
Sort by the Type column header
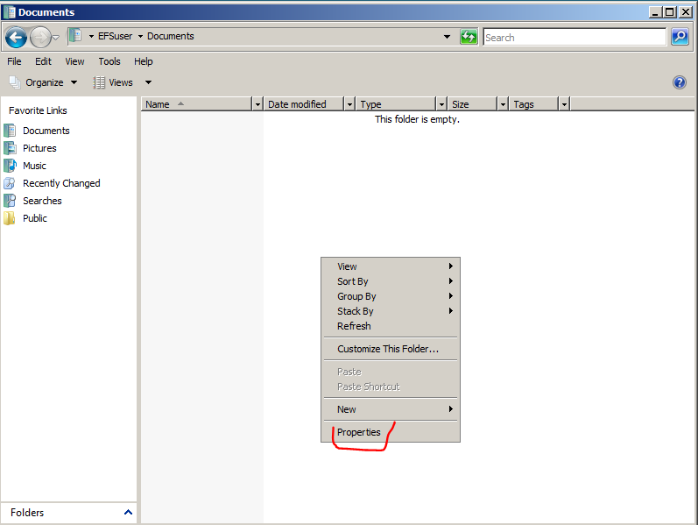pos(396,104)
